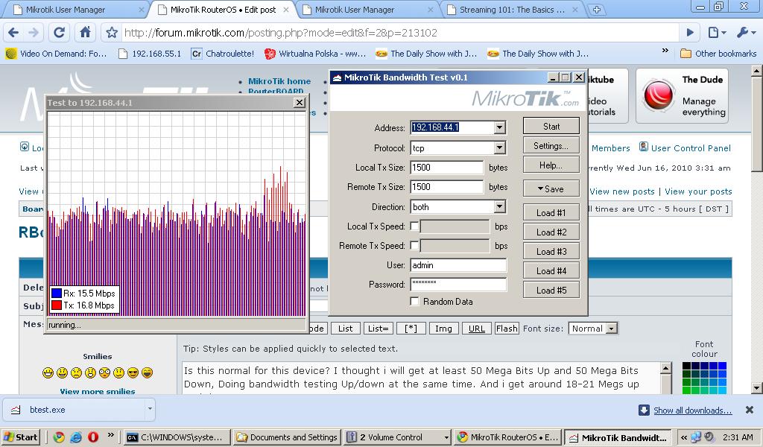Image resolution: width=763 pixels, height=447 pixels.
Task: Enable the Local Tx Speed checkbox
Action: click(414, 226)
